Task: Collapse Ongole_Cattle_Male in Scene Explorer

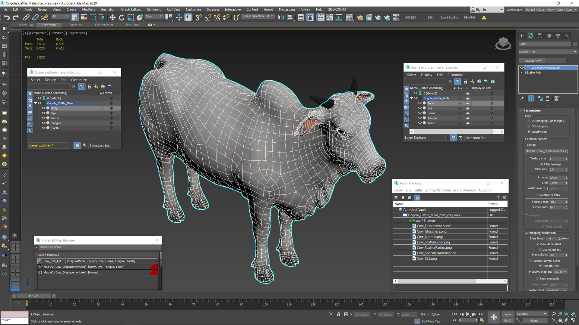Action: tap(35, 103)
